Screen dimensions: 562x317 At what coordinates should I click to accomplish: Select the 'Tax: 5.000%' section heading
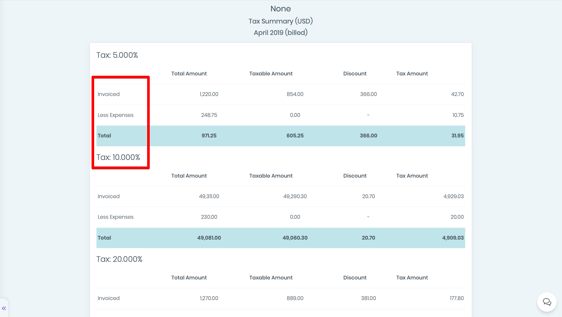tap(117, 55)
